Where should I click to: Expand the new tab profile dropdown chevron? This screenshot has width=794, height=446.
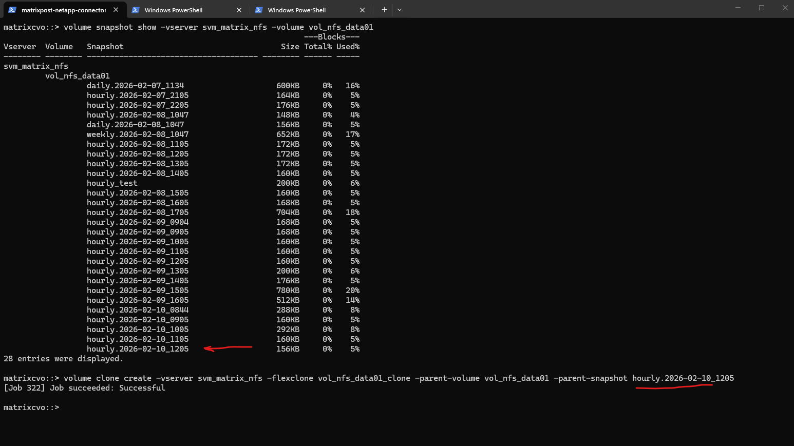(x=400, y=10)
